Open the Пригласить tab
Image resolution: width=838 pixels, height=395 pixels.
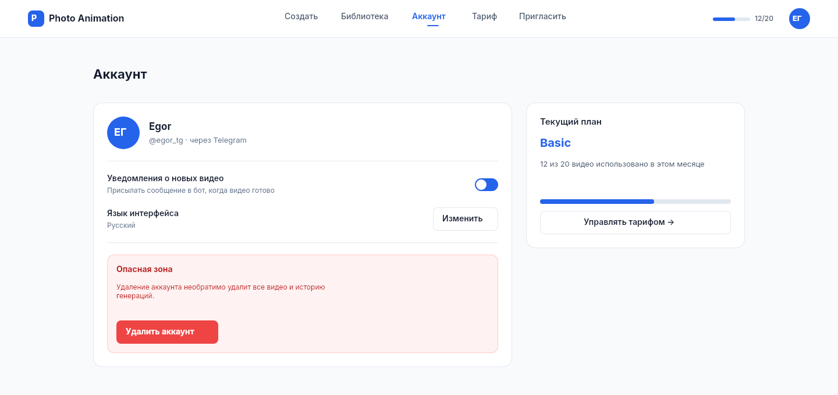click(x=542, y=16)
